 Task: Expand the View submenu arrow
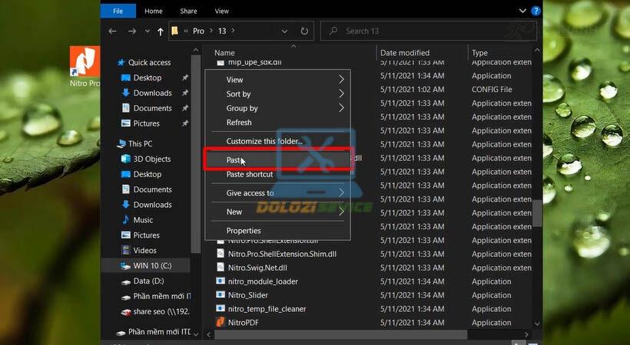coord(341,80)
